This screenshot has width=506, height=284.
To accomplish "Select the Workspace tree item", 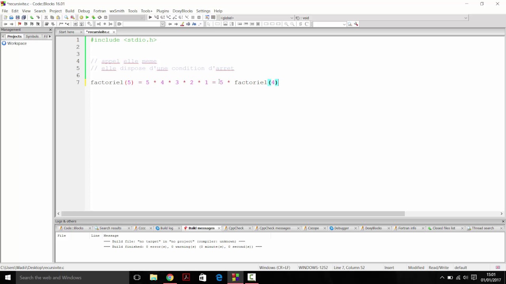I will pos(17,43).
